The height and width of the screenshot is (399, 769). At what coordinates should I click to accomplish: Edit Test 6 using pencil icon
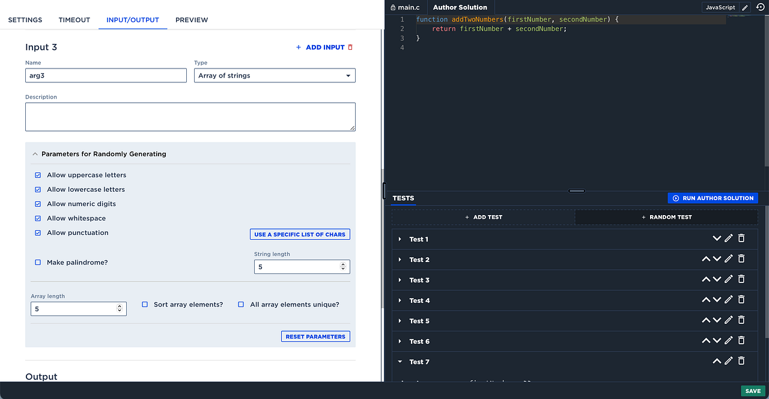tap(729, 341)
